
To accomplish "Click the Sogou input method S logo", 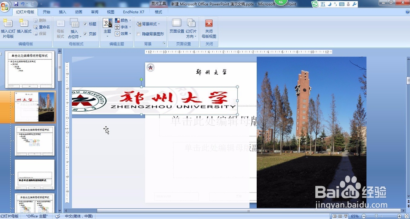I will coord(316,4).
